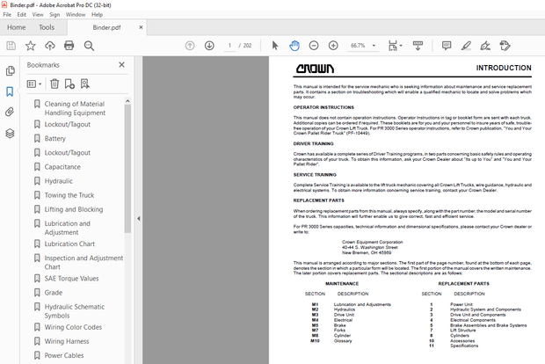
Task: Switch to the Home tab
Action: coord(17,27)
